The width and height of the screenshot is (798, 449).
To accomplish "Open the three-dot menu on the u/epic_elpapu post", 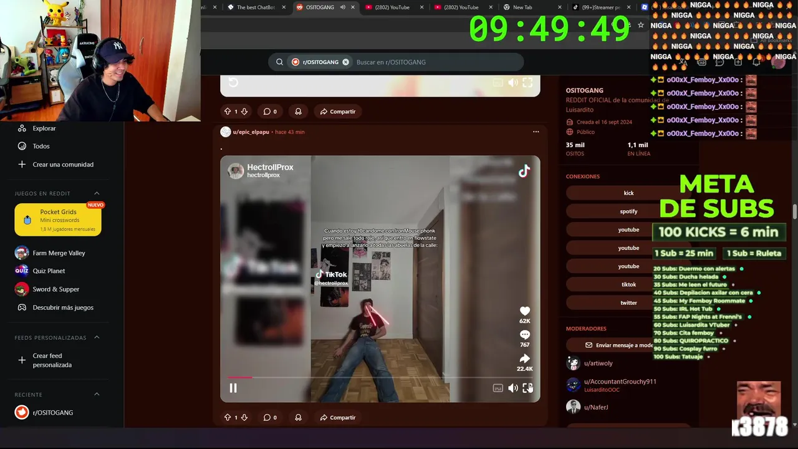I will [536, 132].
